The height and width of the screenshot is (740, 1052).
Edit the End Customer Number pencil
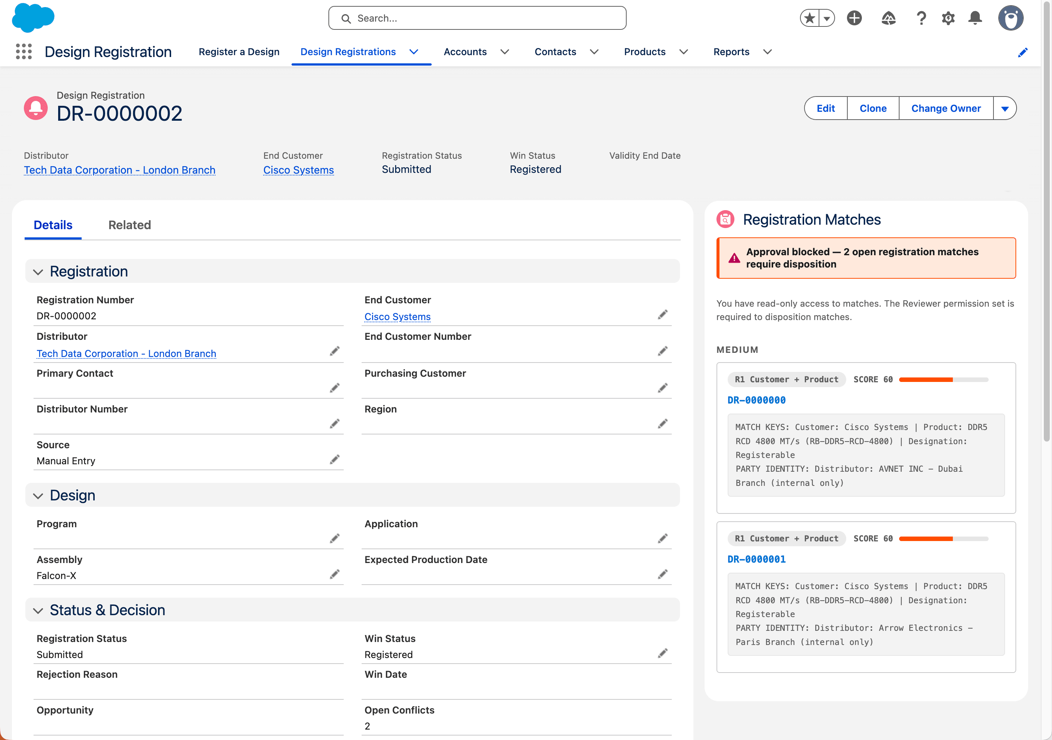[x=662, y=351]
